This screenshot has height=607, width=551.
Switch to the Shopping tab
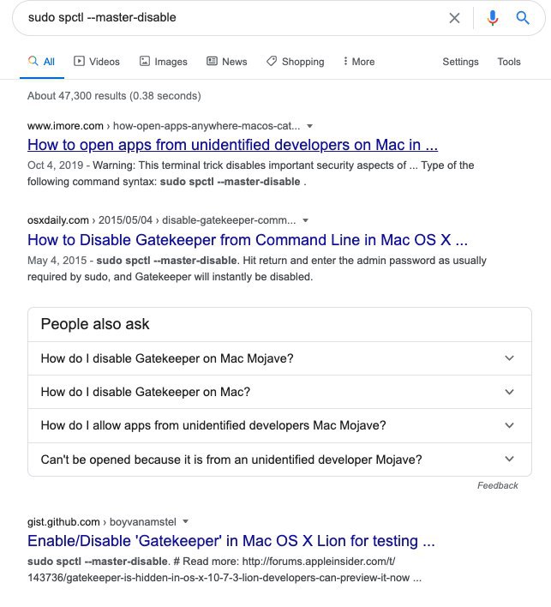tap(296, 62)
